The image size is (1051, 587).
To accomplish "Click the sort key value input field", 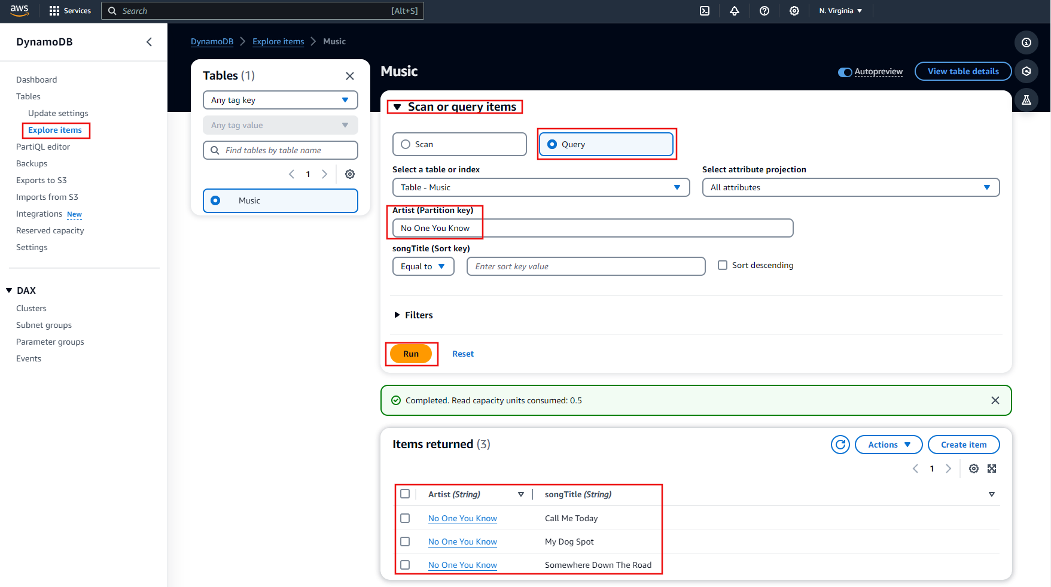I will (x=585, y=266).
